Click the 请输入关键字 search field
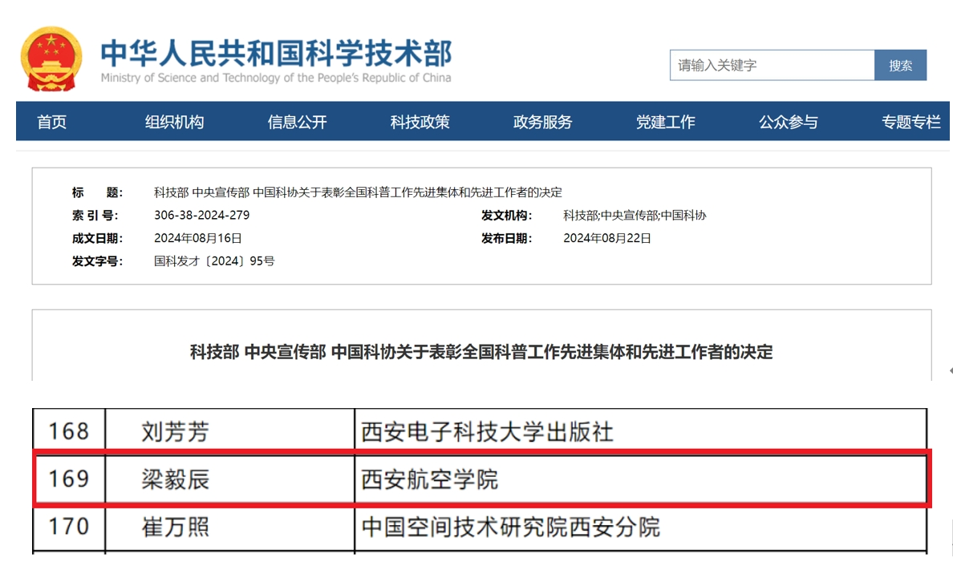The image size is (953, 570). 771,65
